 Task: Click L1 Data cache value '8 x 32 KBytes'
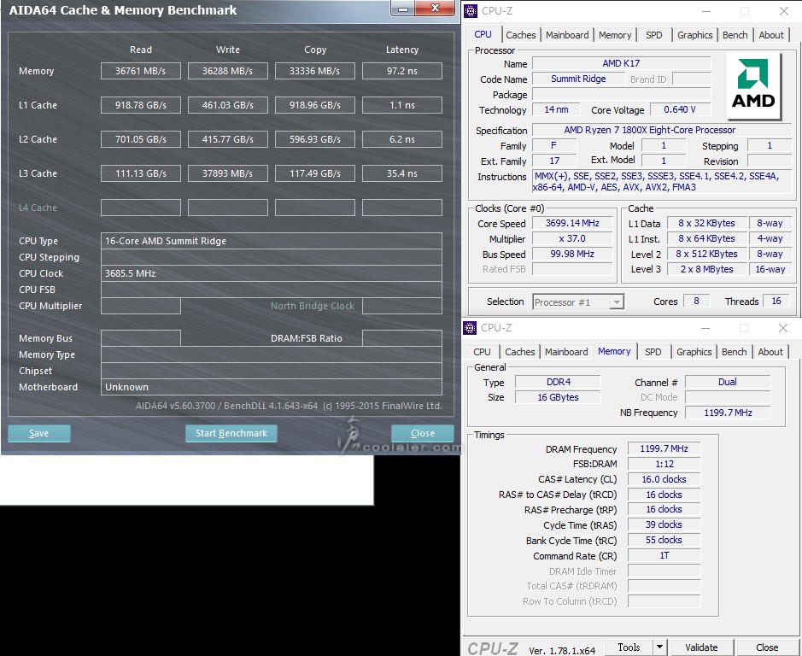click(x=706, y=223)
